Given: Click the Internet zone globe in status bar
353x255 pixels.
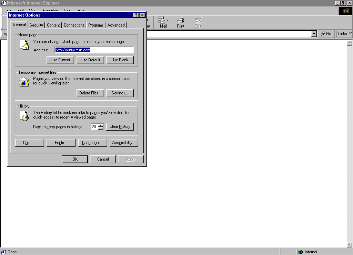Looking at the screenshot, I should click(300, 252).
